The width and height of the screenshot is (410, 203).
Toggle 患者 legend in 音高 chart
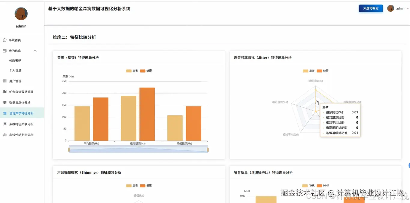[x=132, y=71]
